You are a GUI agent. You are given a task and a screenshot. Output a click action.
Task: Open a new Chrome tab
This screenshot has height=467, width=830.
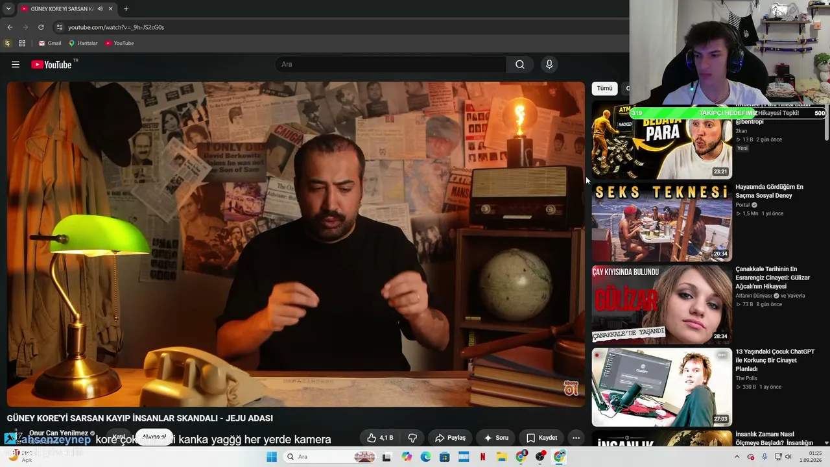(x=126, y=8)
